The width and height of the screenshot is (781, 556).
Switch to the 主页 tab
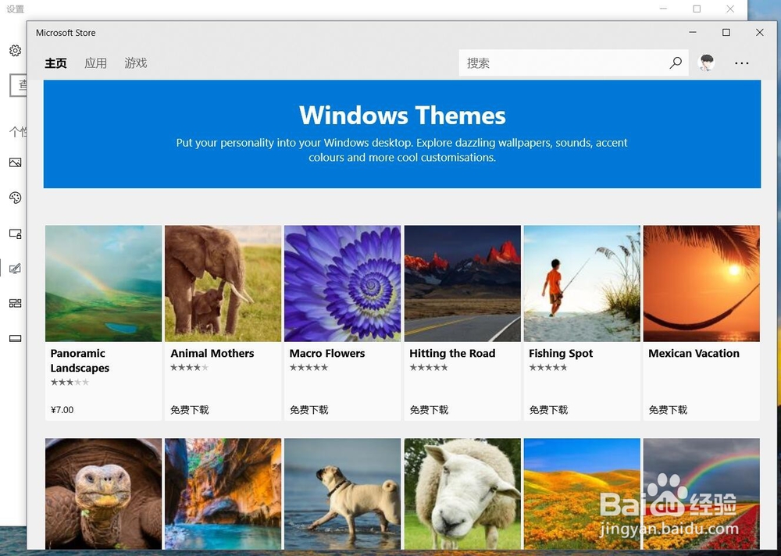[x=55, y=63]
